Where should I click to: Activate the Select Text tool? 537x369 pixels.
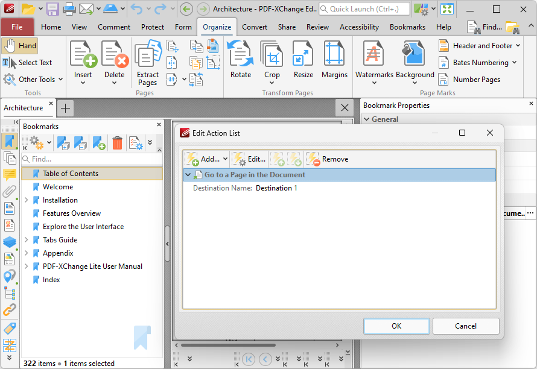(27, 63)
